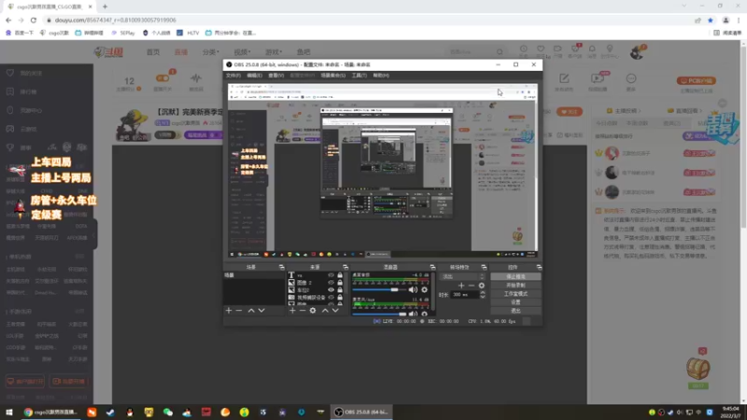Open OBS 设置 settings button

pyautogui.click(x=515, y=302)
